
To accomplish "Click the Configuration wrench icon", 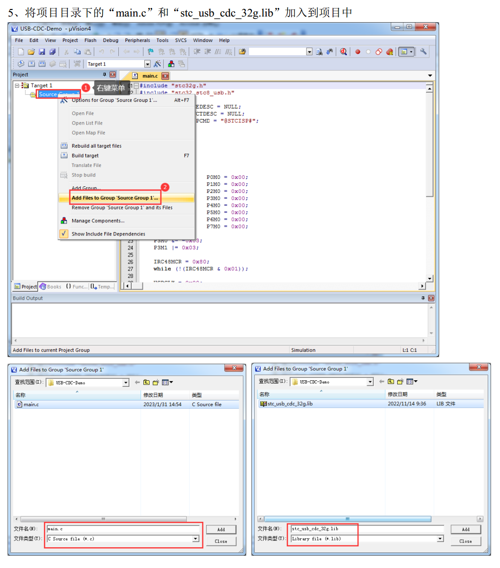I will (x=423, y=52).
